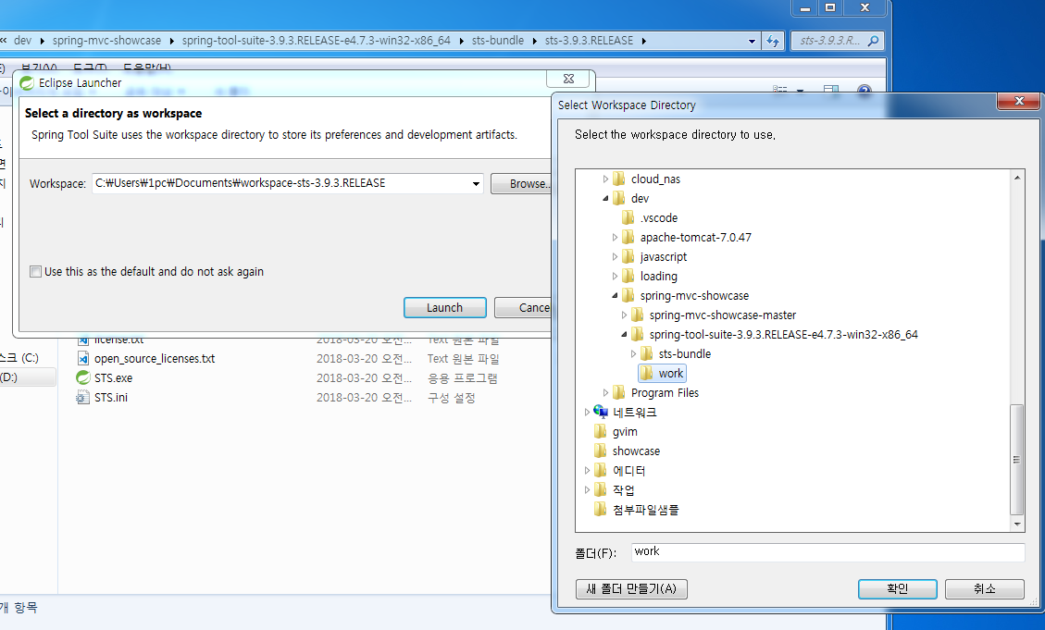
Task: Select the STS.exe file name
Action: tap(113, 378)
